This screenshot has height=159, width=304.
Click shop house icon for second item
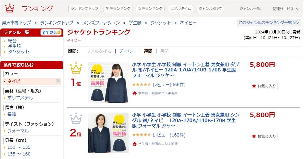click(x=135, y=144)
